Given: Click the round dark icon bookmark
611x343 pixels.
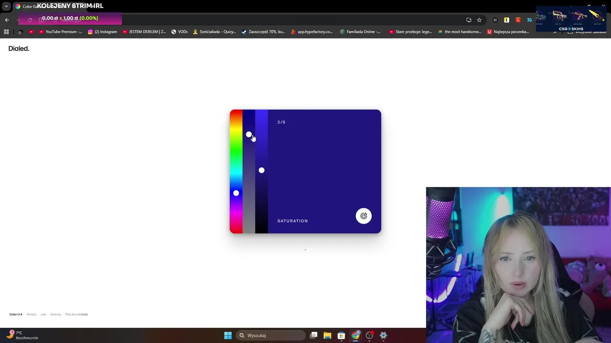Looking at the screenshot, I should (x=20, y=32).
